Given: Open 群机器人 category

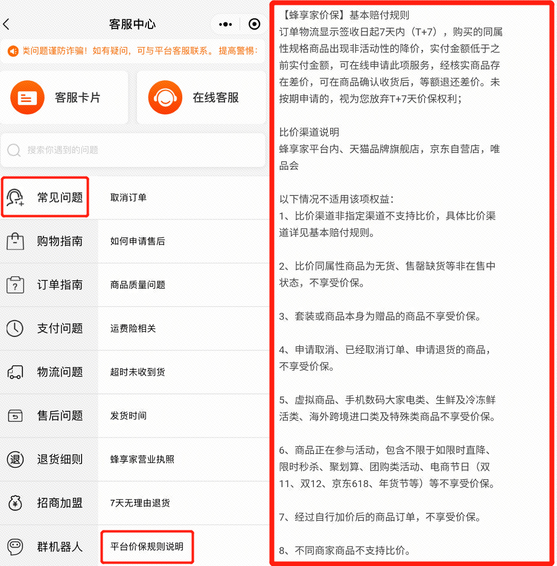Looking at the screenshot, I should [59, 547].
